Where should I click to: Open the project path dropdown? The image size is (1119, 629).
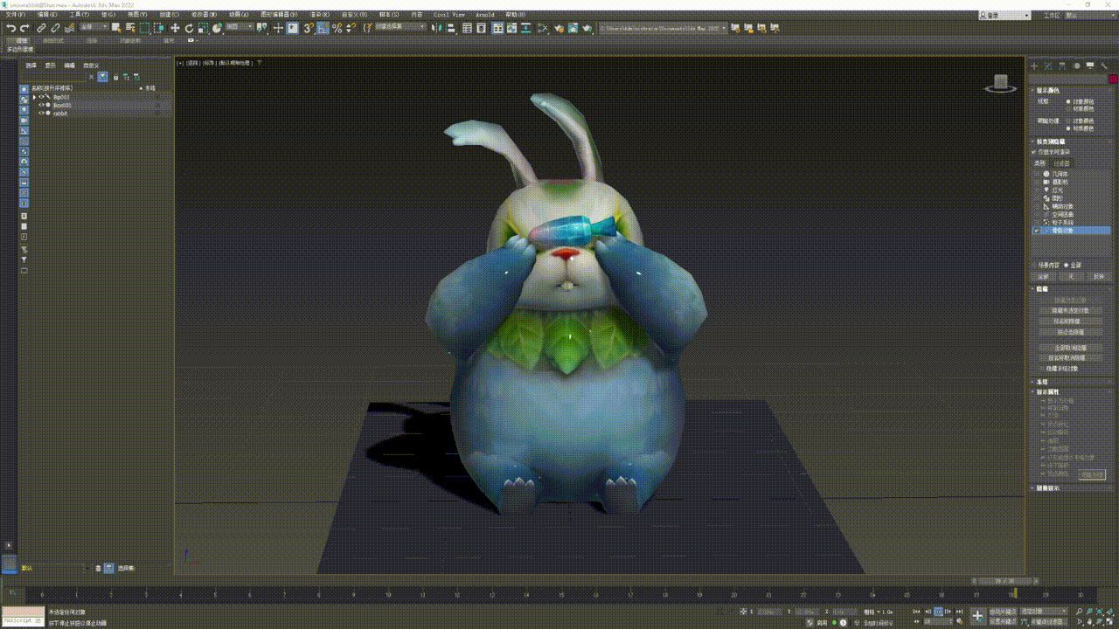(723, 28)
